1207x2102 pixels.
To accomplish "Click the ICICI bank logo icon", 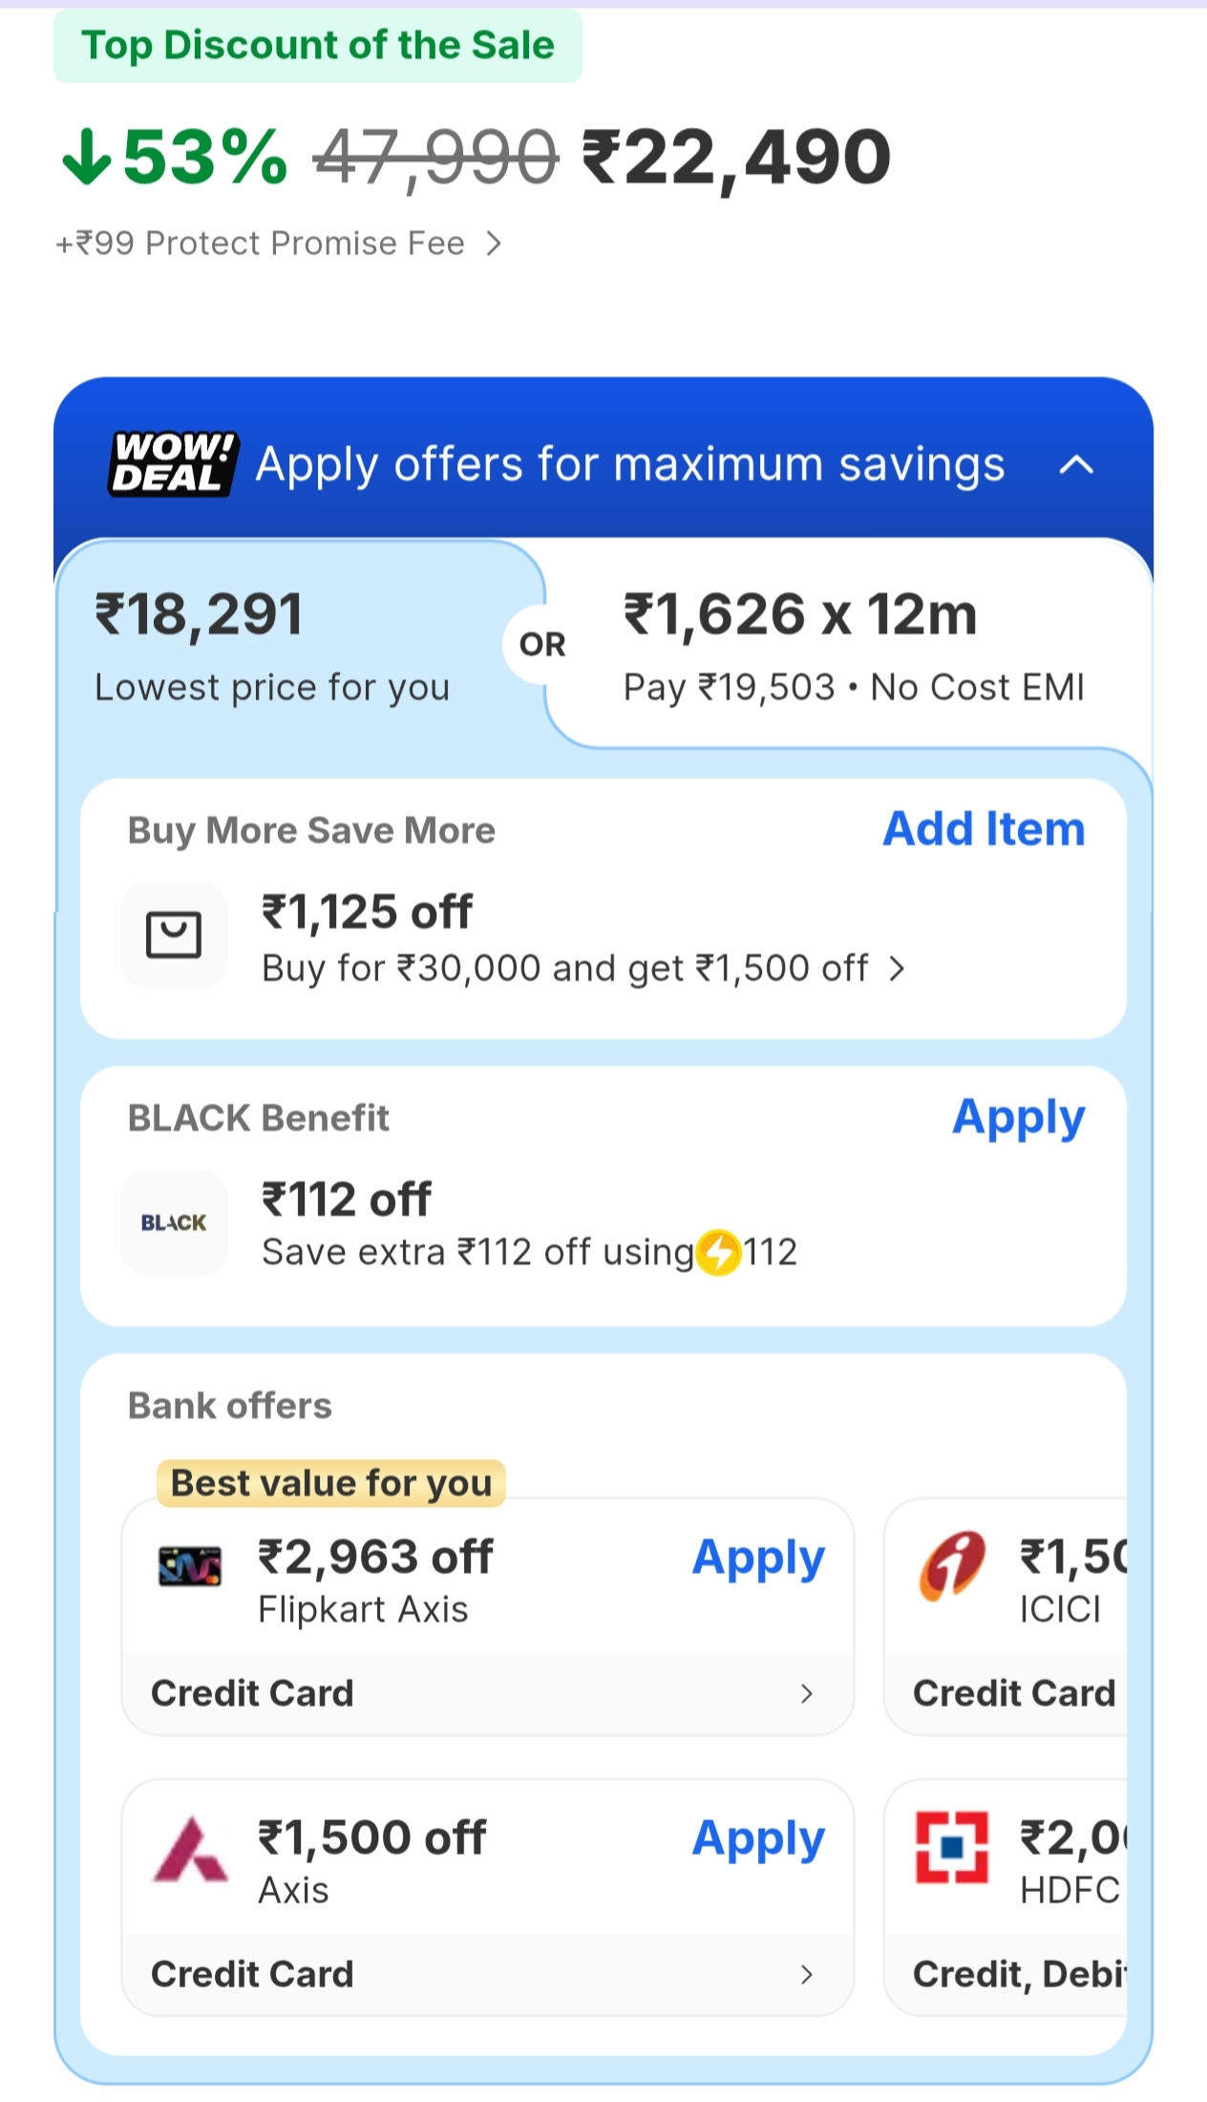I will pos(951,1565).
